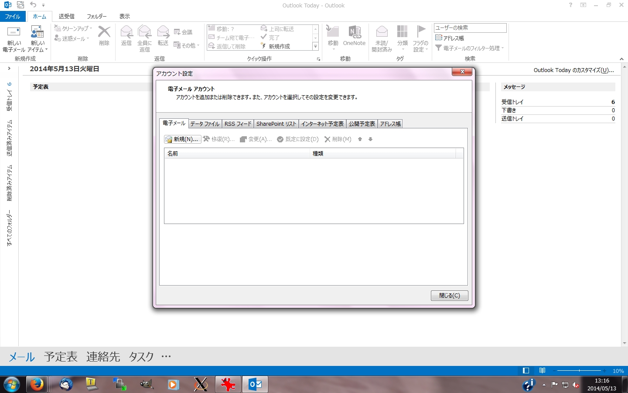Screen dimensions: 628x393
Task: Switch to Internet Calendars (インターネット予定表) tab
Action: click(322, 124)
